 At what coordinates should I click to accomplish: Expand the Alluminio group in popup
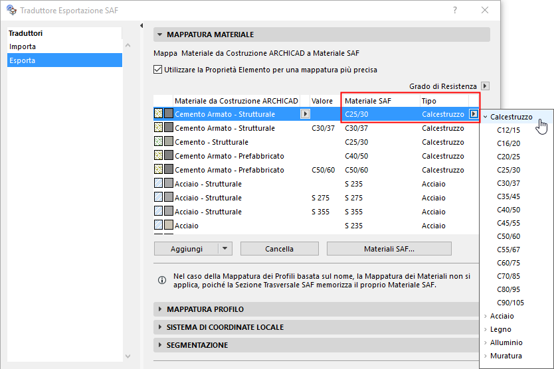tap(486, 342)
